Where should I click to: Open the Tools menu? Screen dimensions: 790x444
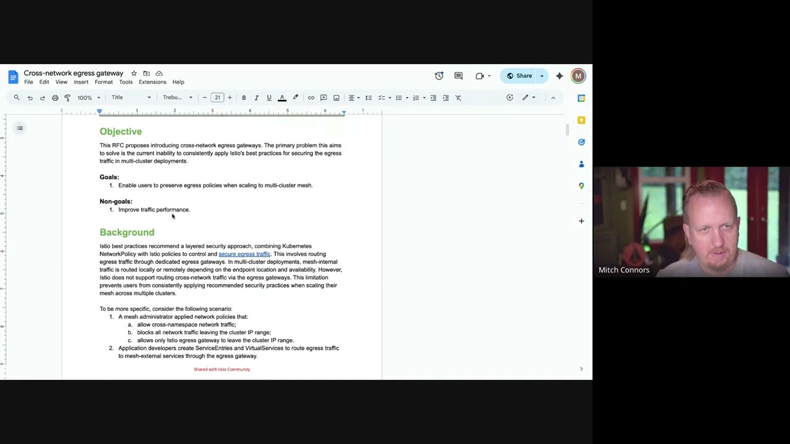[126, 82]
